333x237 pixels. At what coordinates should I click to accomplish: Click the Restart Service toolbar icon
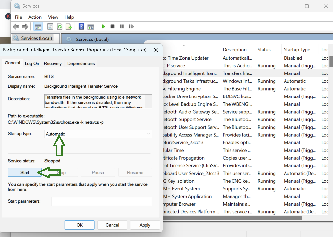click(131, 27)
